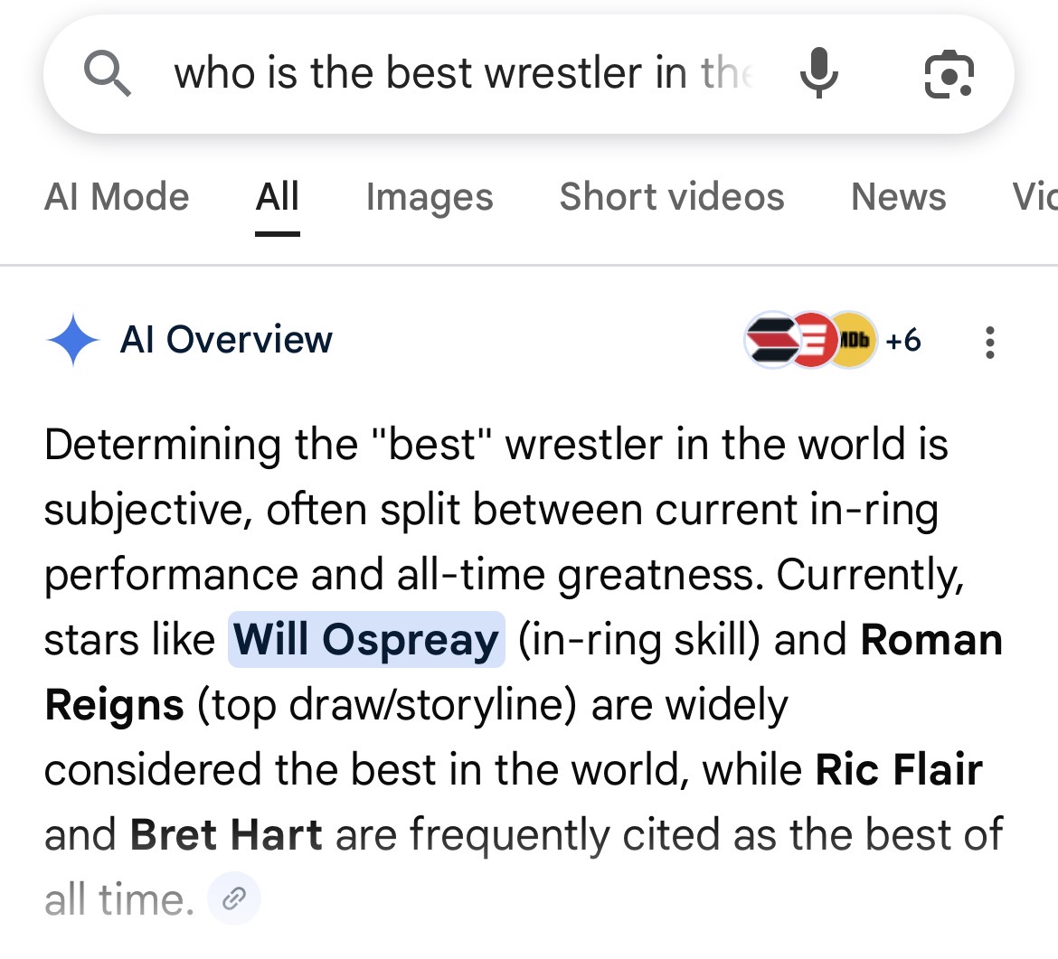Open AI Overview three-dot options menu
Screen dimensions: 1058x959
[989, 343]
